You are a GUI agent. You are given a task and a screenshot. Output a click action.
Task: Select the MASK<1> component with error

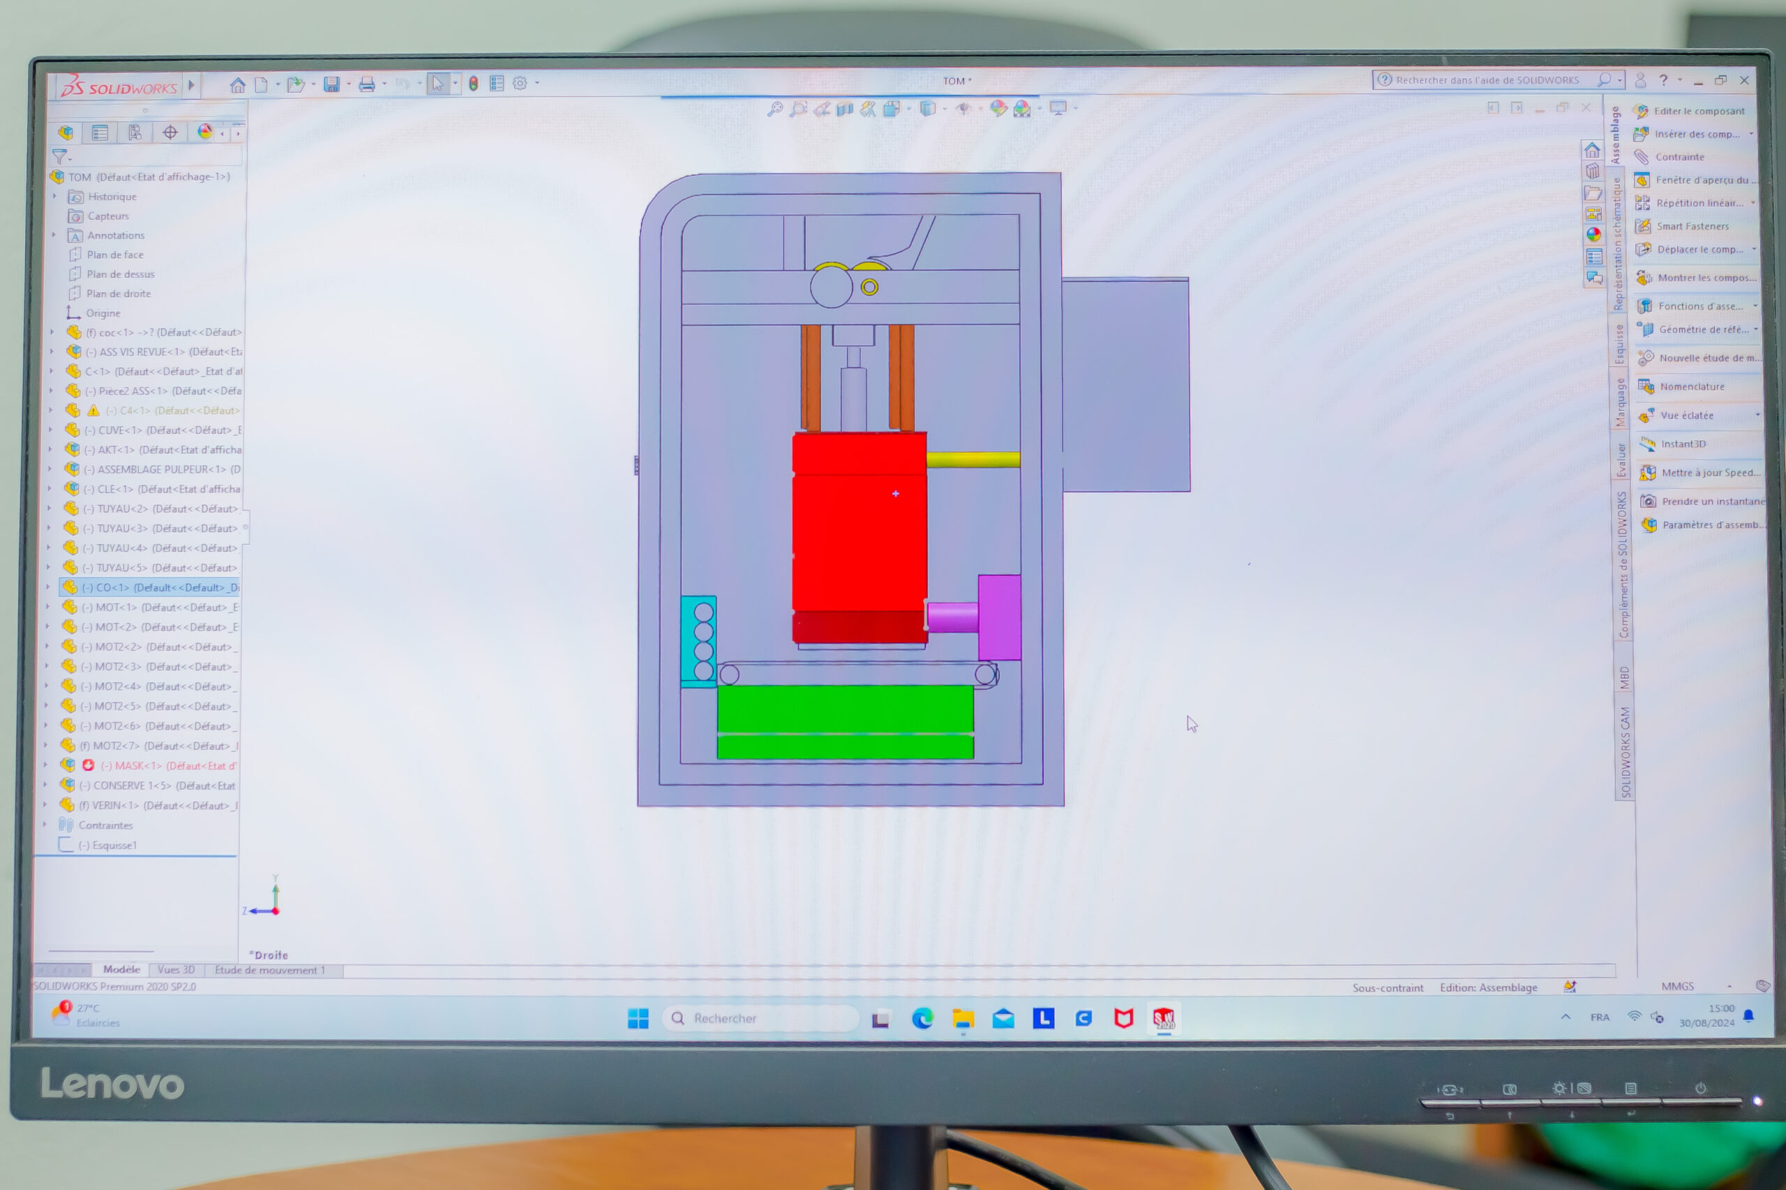click(149, 766)
